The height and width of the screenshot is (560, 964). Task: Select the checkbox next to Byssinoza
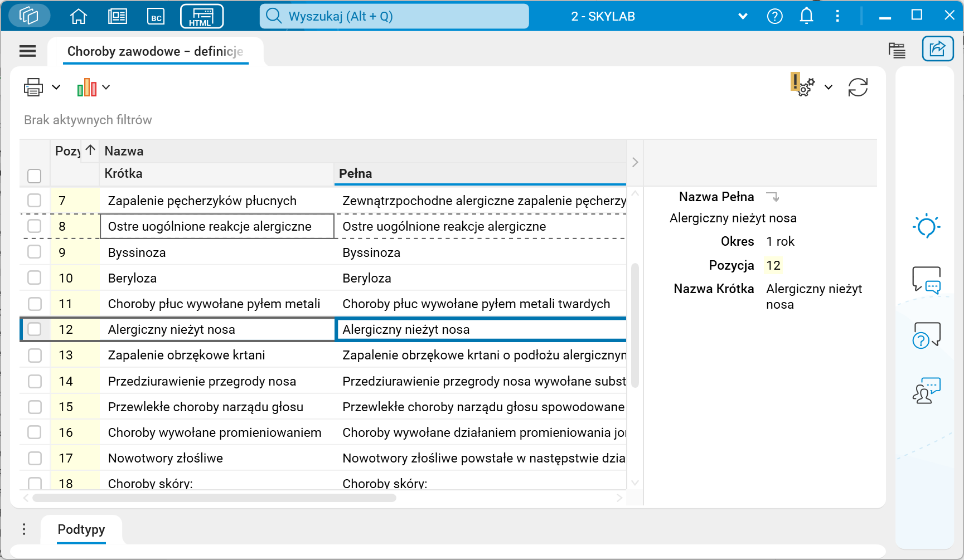coord(34,252)
